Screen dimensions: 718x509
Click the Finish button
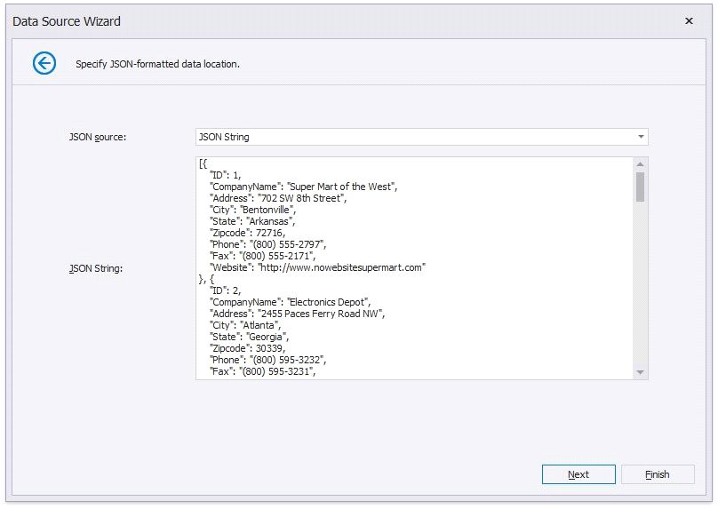point(657,474)
